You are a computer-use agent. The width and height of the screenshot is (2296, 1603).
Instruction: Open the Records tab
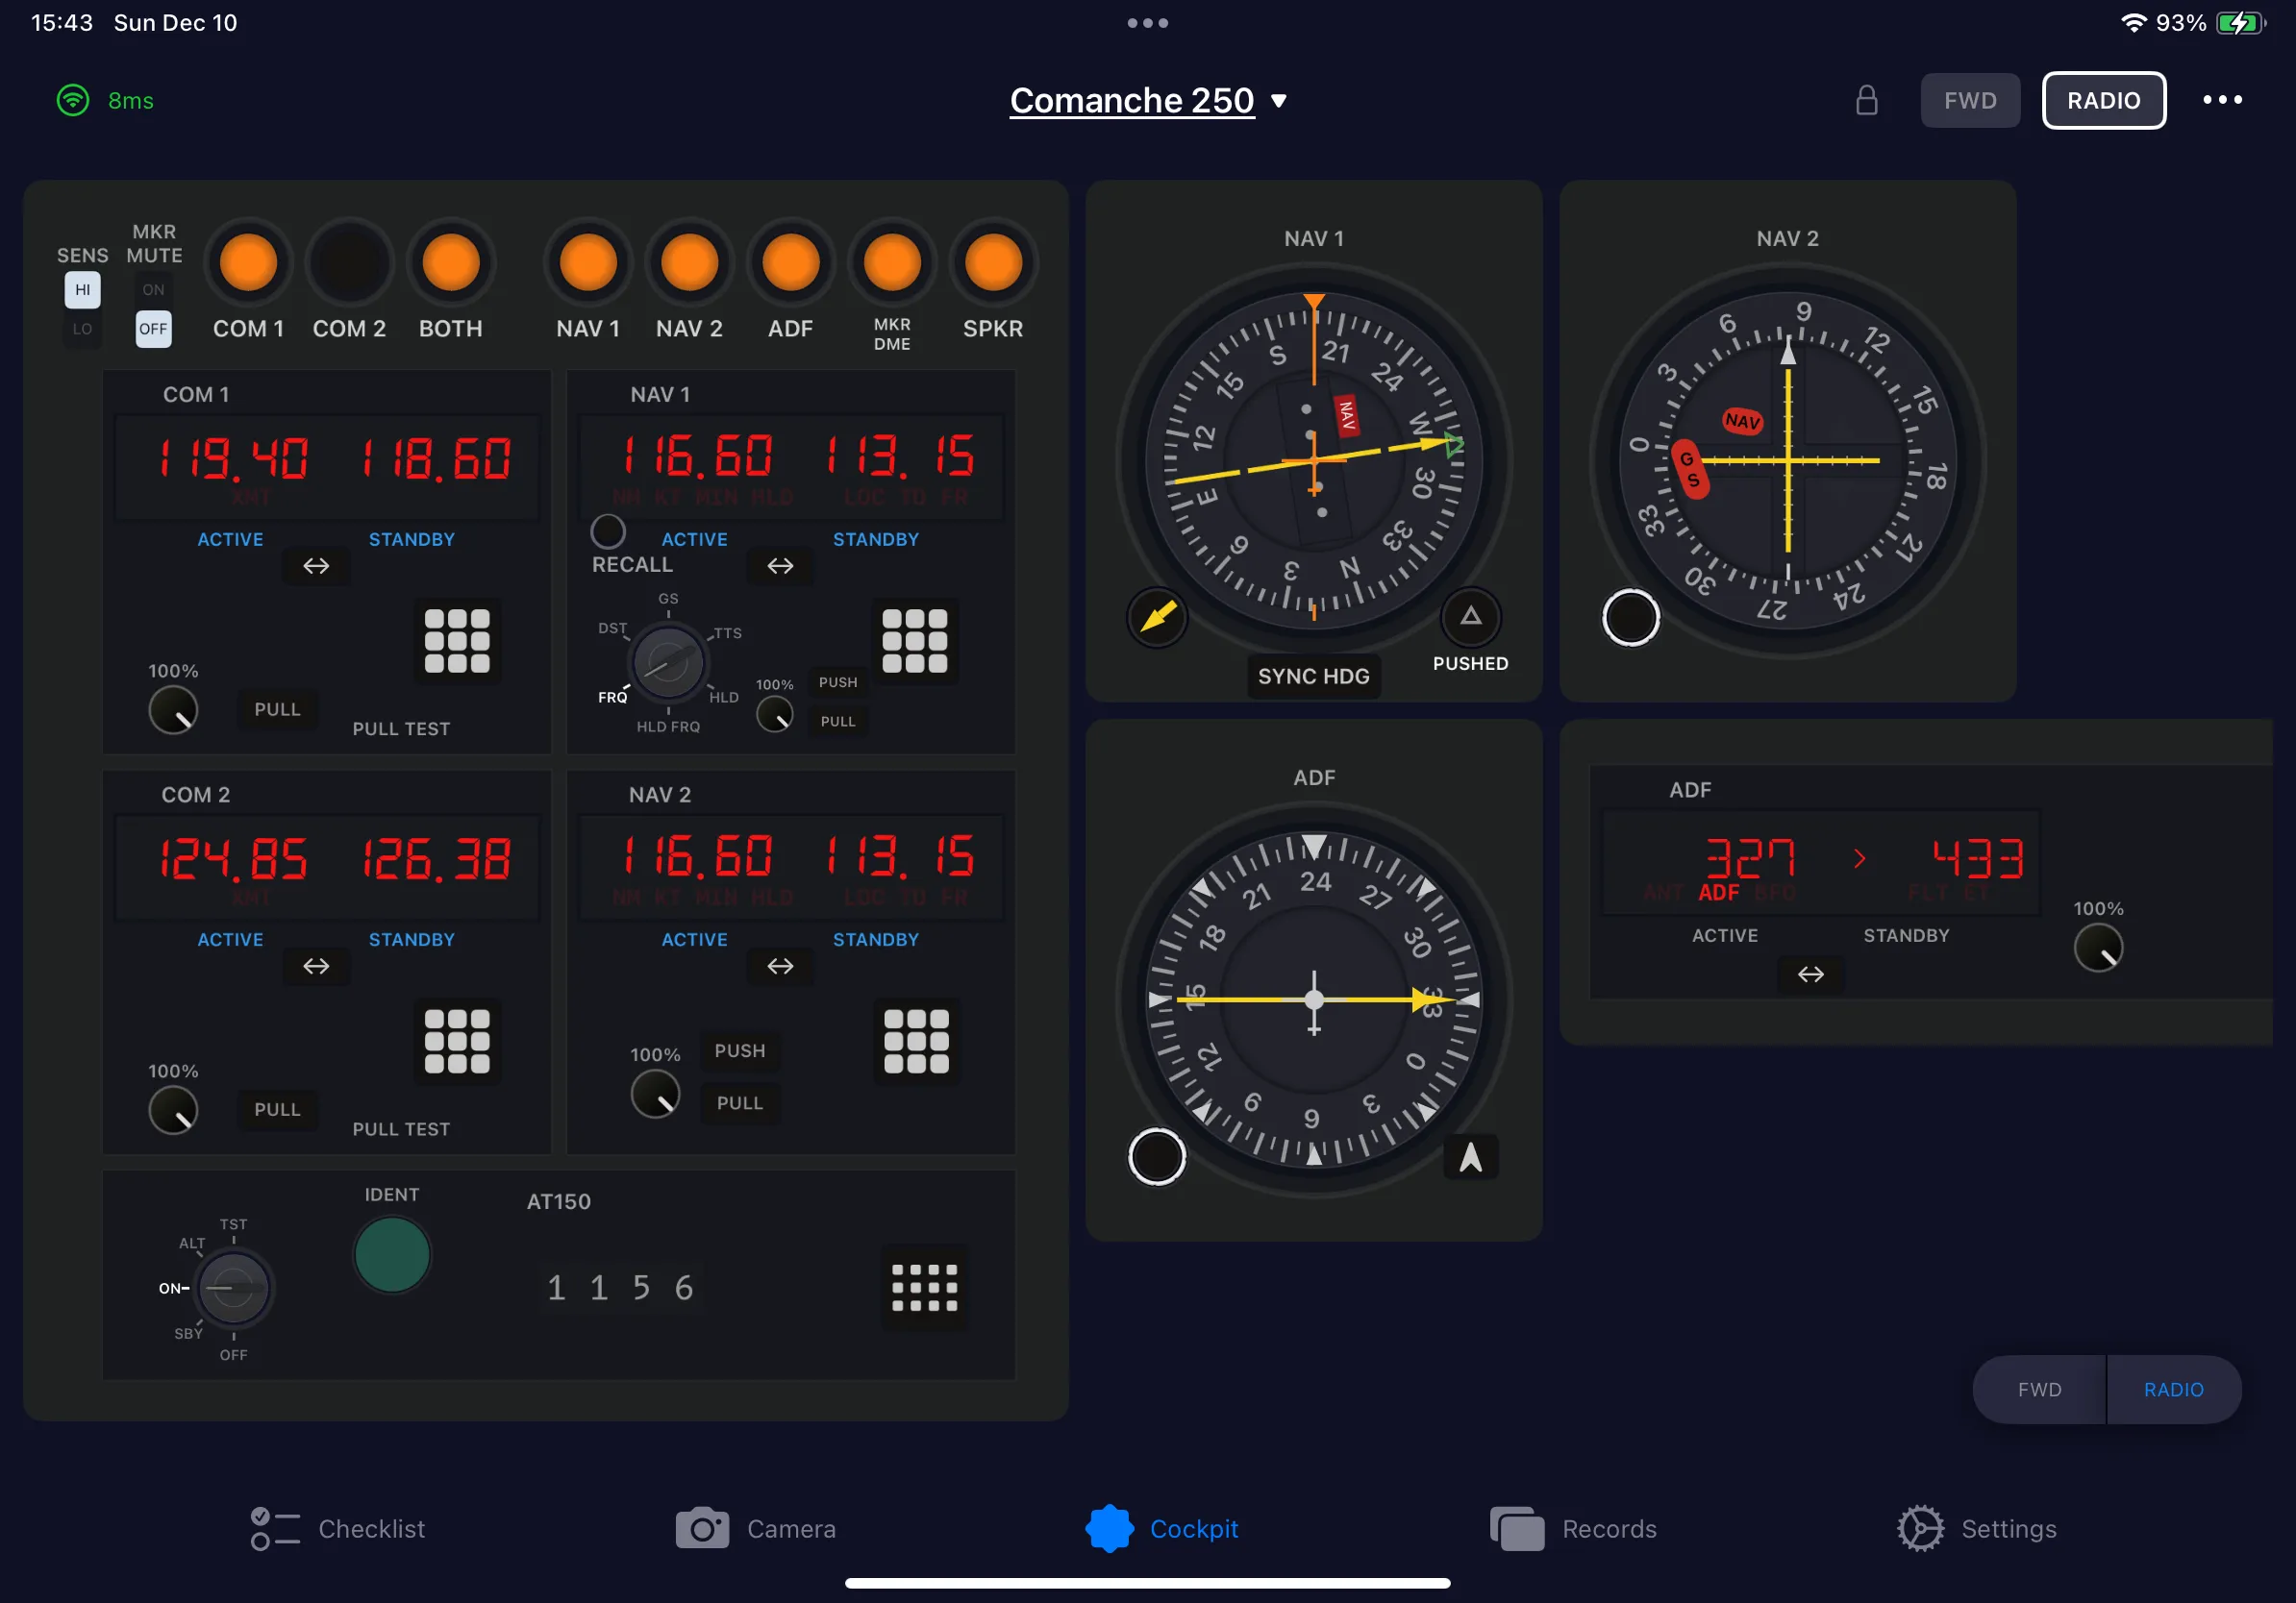(x=1573, y=1528)
